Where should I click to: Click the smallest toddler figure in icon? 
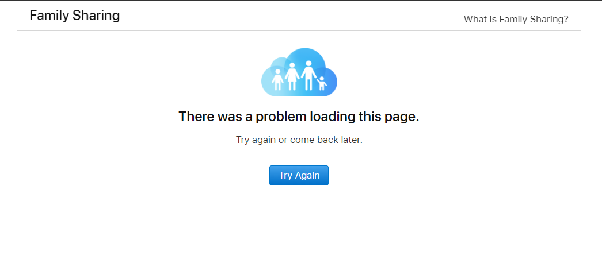322,83
